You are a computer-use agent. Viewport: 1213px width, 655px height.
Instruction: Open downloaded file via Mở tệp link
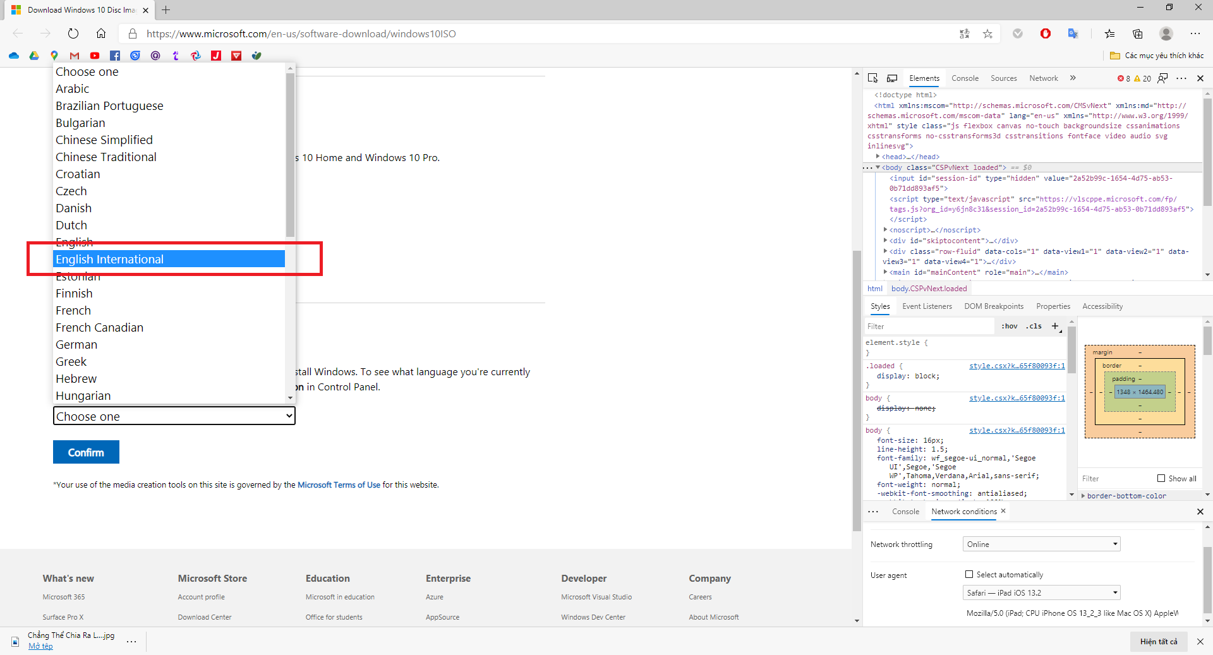40,646
